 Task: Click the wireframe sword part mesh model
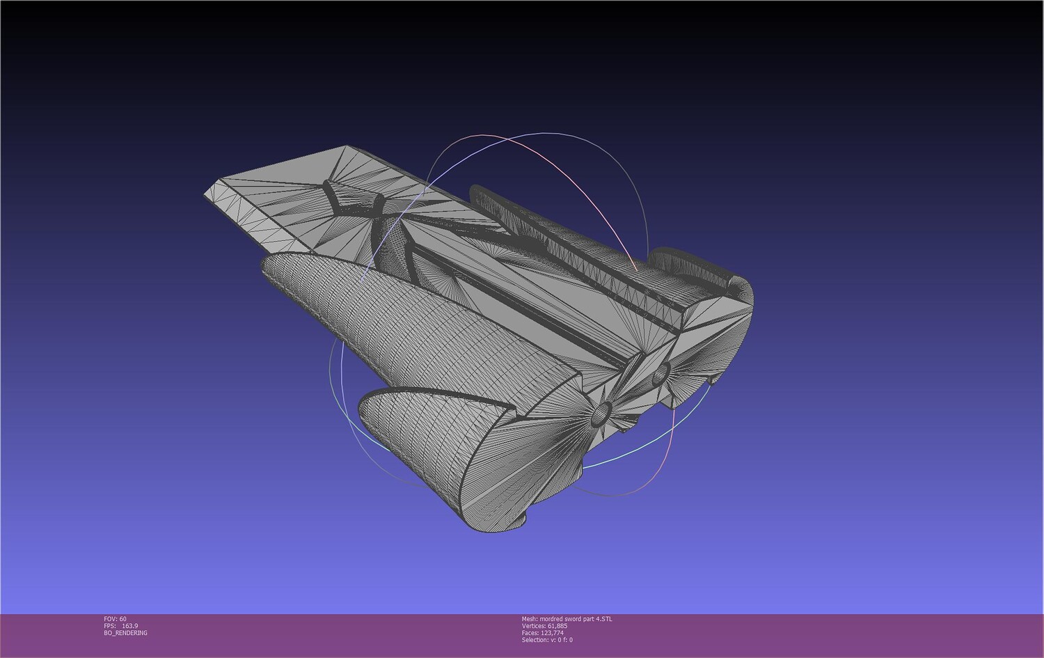(x=479, y=340)
